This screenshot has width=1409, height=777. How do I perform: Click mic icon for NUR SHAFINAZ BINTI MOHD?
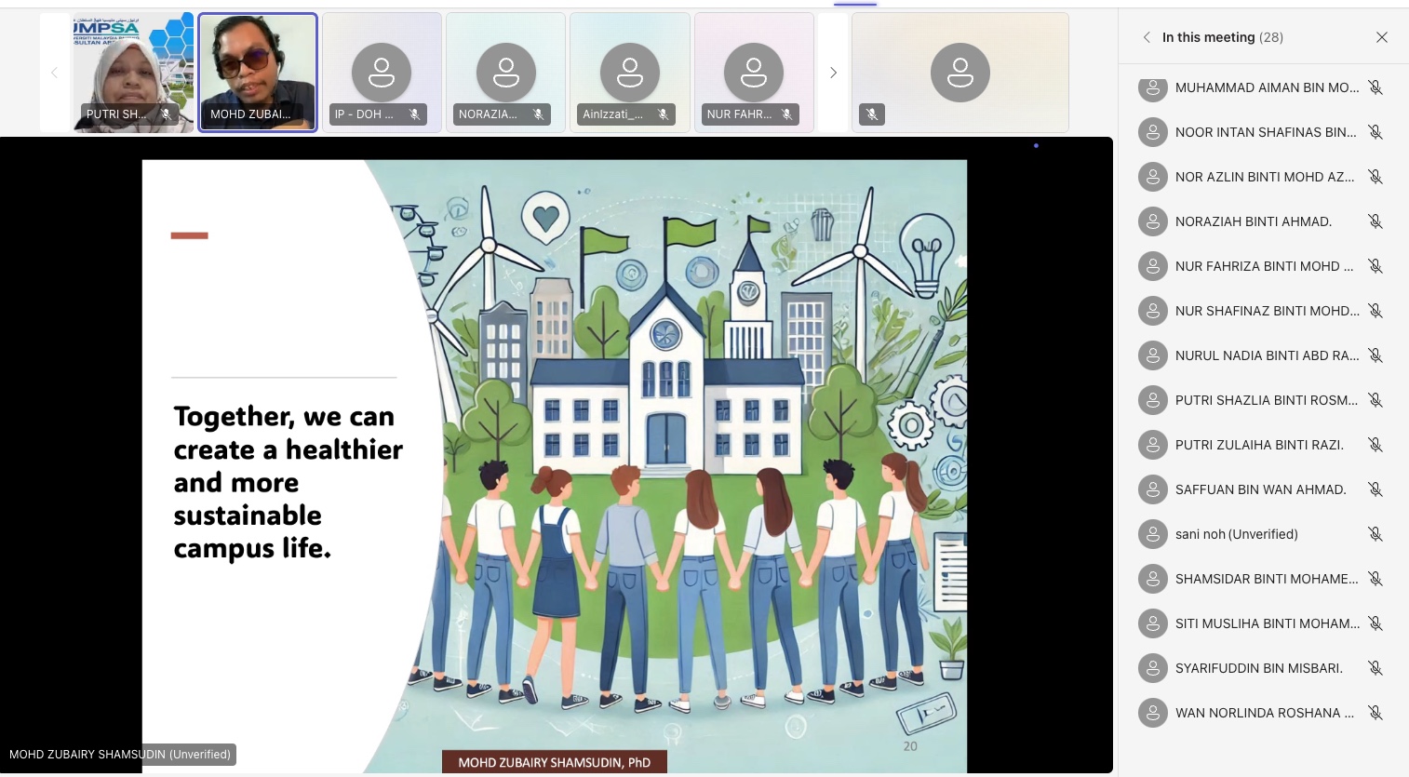coord(1375,311)
